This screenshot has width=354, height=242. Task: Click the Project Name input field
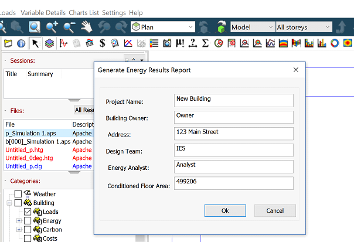(x=234, y=101)
